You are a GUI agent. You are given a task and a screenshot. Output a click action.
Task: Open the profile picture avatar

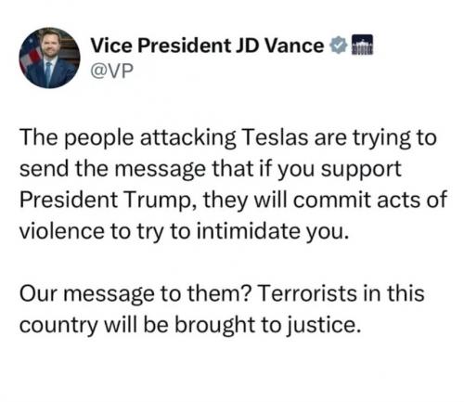(49, 58)
